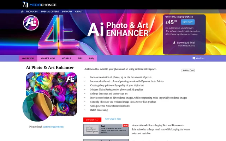
Task: Click the 'Ai Photo & Art Enhancer' page heading
Action: [50, 67]
